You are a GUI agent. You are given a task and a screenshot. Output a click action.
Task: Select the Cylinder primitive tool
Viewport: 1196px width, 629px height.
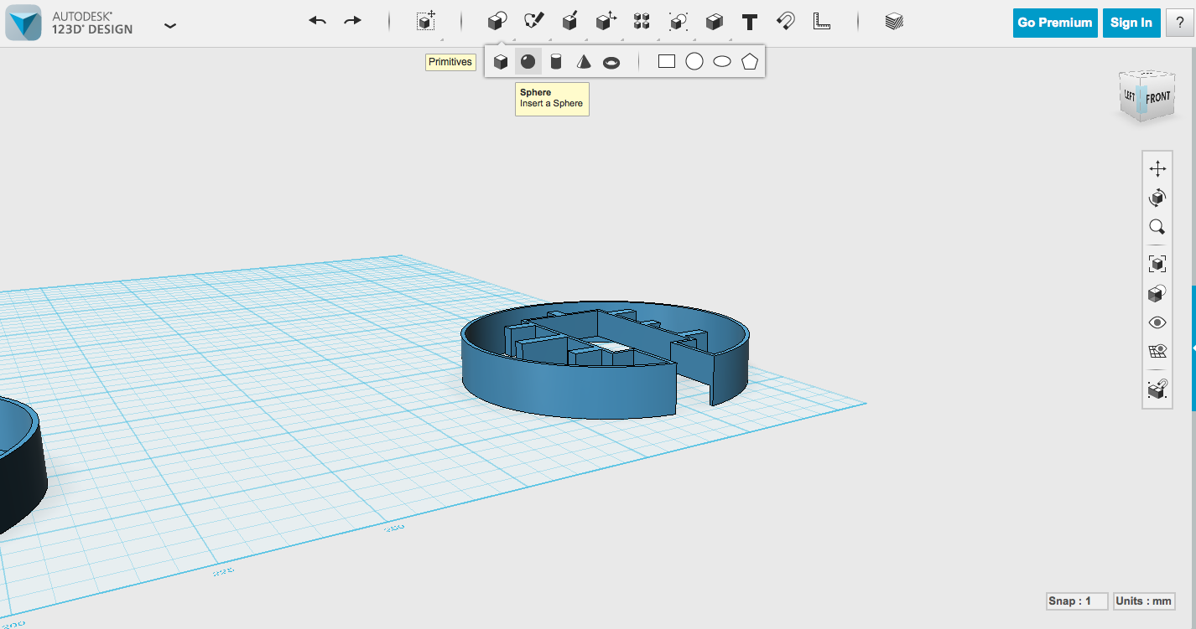(555, 60)
